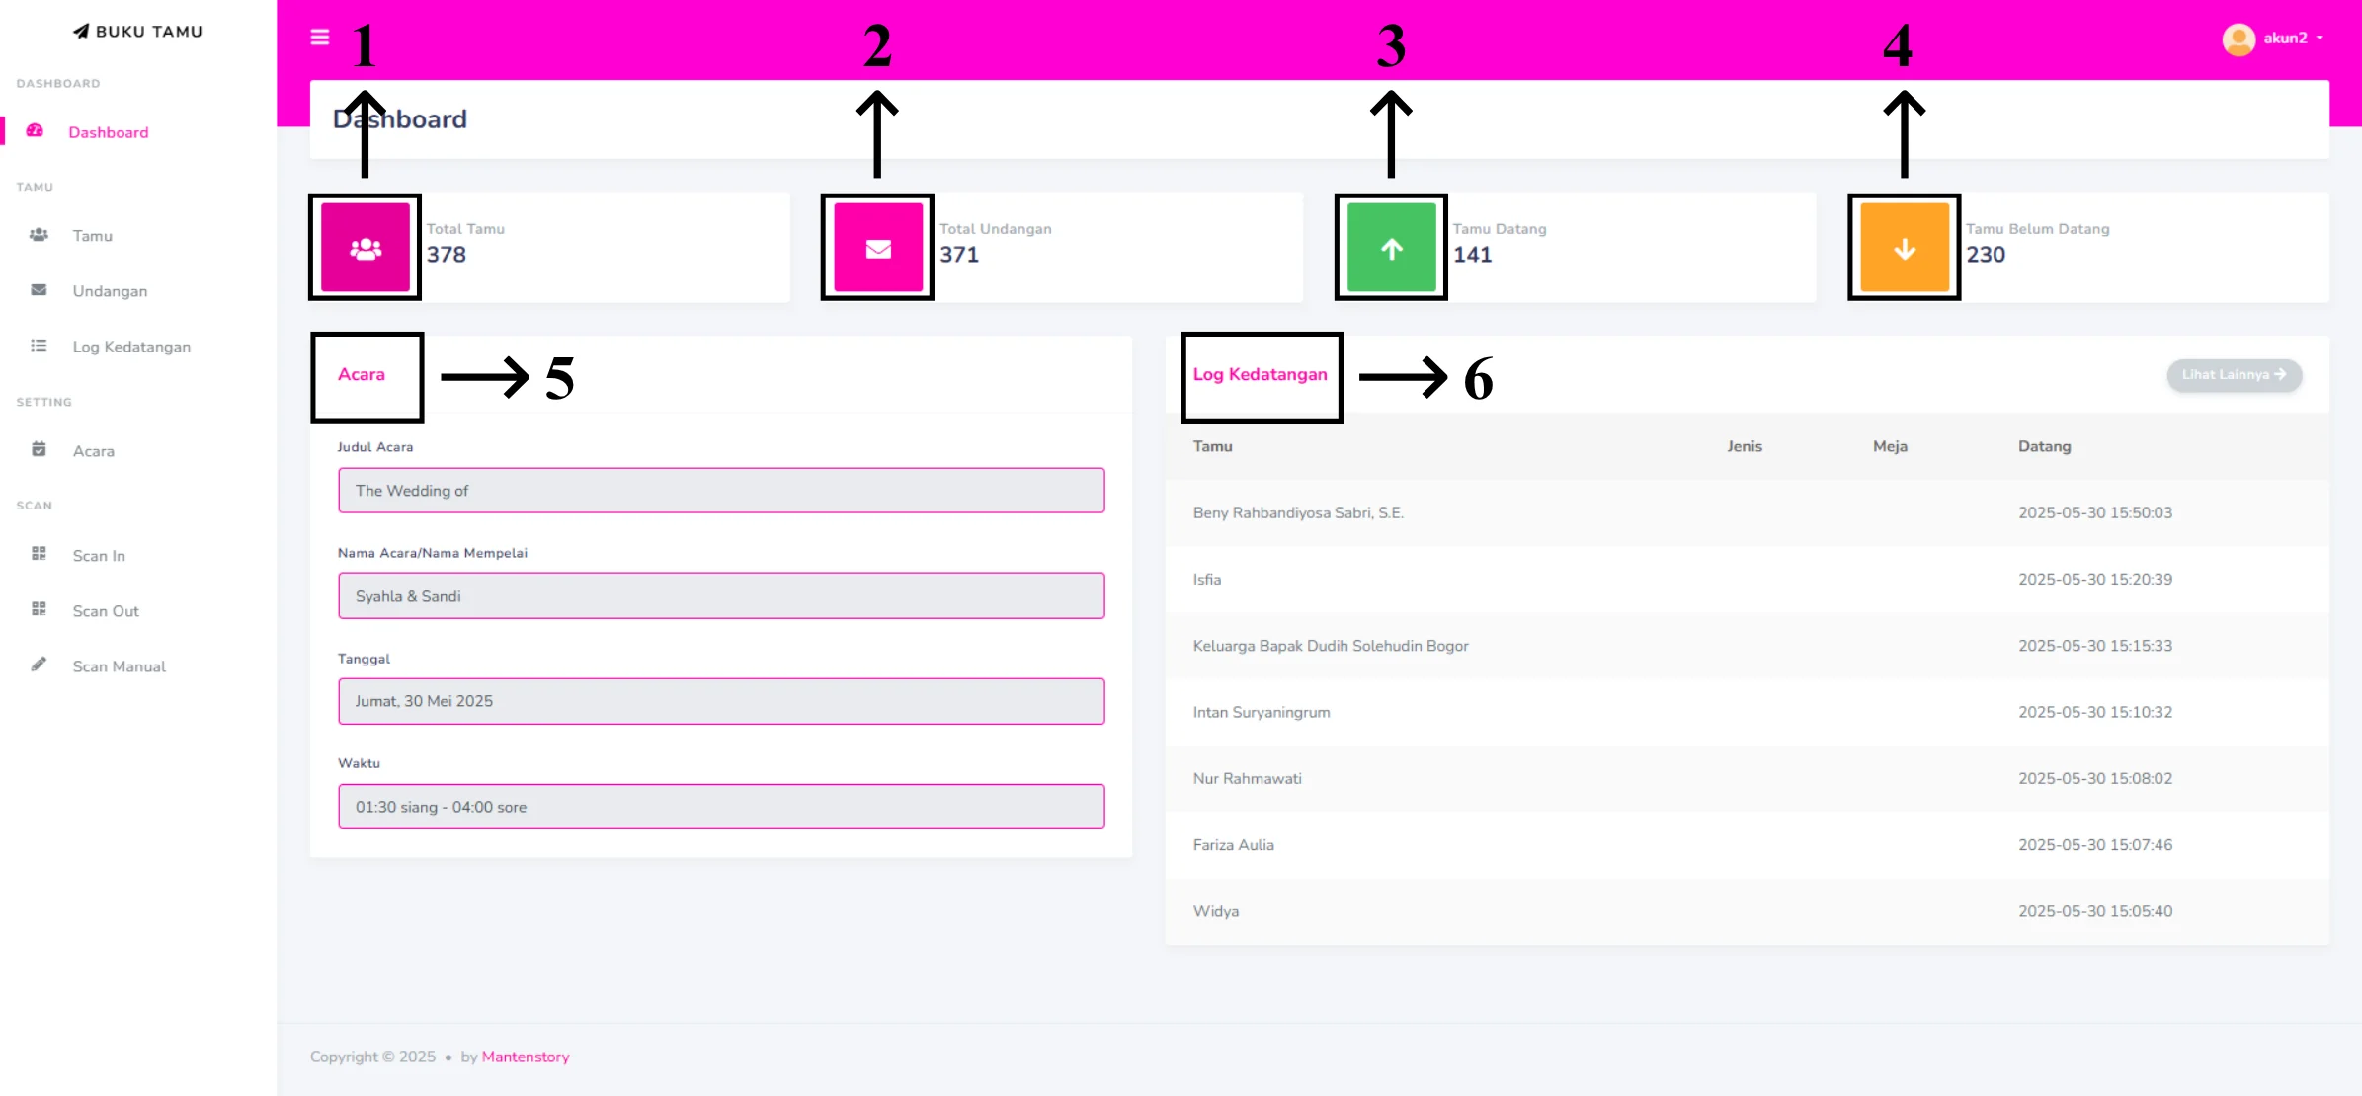Viewport: 2362px width, 1096px height.
Task: Click the Total Undangan envelope icon
Action: pyautogui.click(x=878, y=249)
